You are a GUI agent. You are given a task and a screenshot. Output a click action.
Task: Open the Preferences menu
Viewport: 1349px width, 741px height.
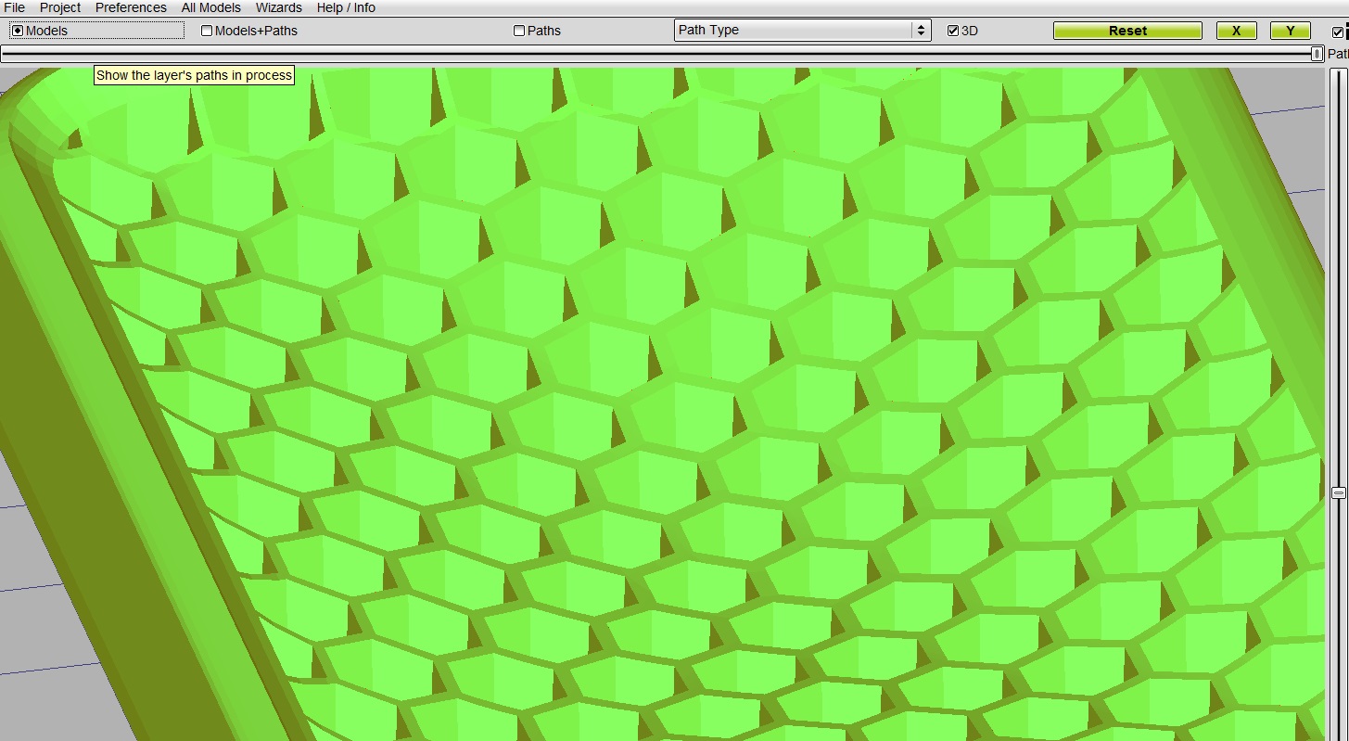131,7
